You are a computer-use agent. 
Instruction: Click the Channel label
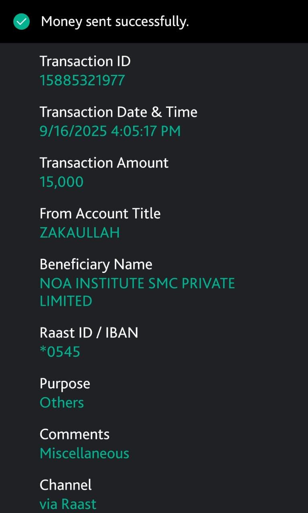point(65,485)
